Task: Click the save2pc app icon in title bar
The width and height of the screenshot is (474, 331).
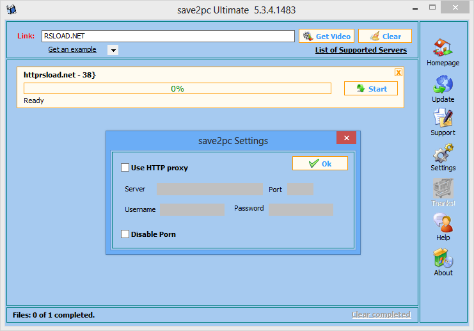Action: (12, 10)
